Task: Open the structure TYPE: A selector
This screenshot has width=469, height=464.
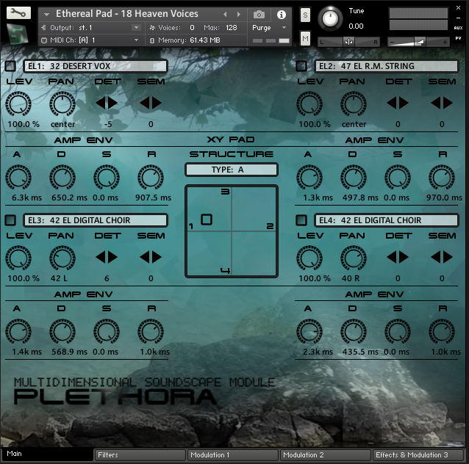Action: (x=232, y=170)
